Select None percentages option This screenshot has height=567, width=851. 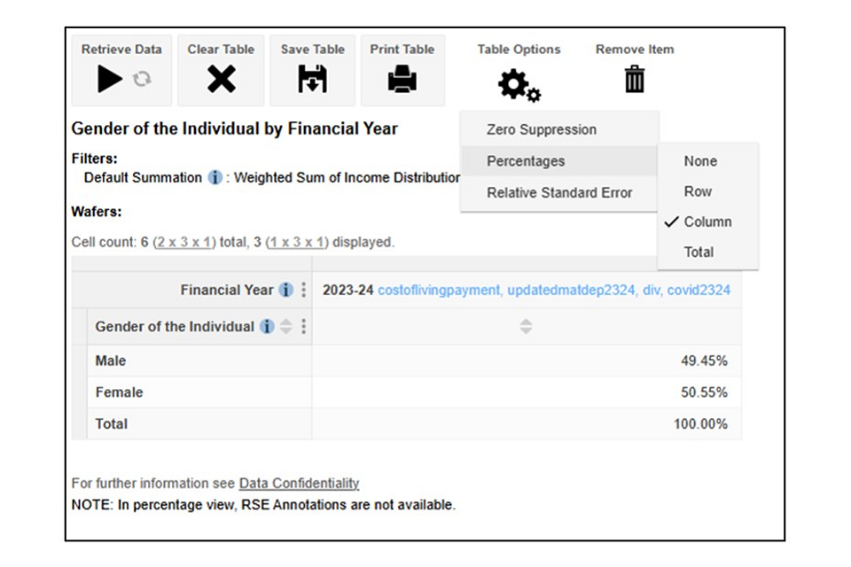(x=700, y=161)
